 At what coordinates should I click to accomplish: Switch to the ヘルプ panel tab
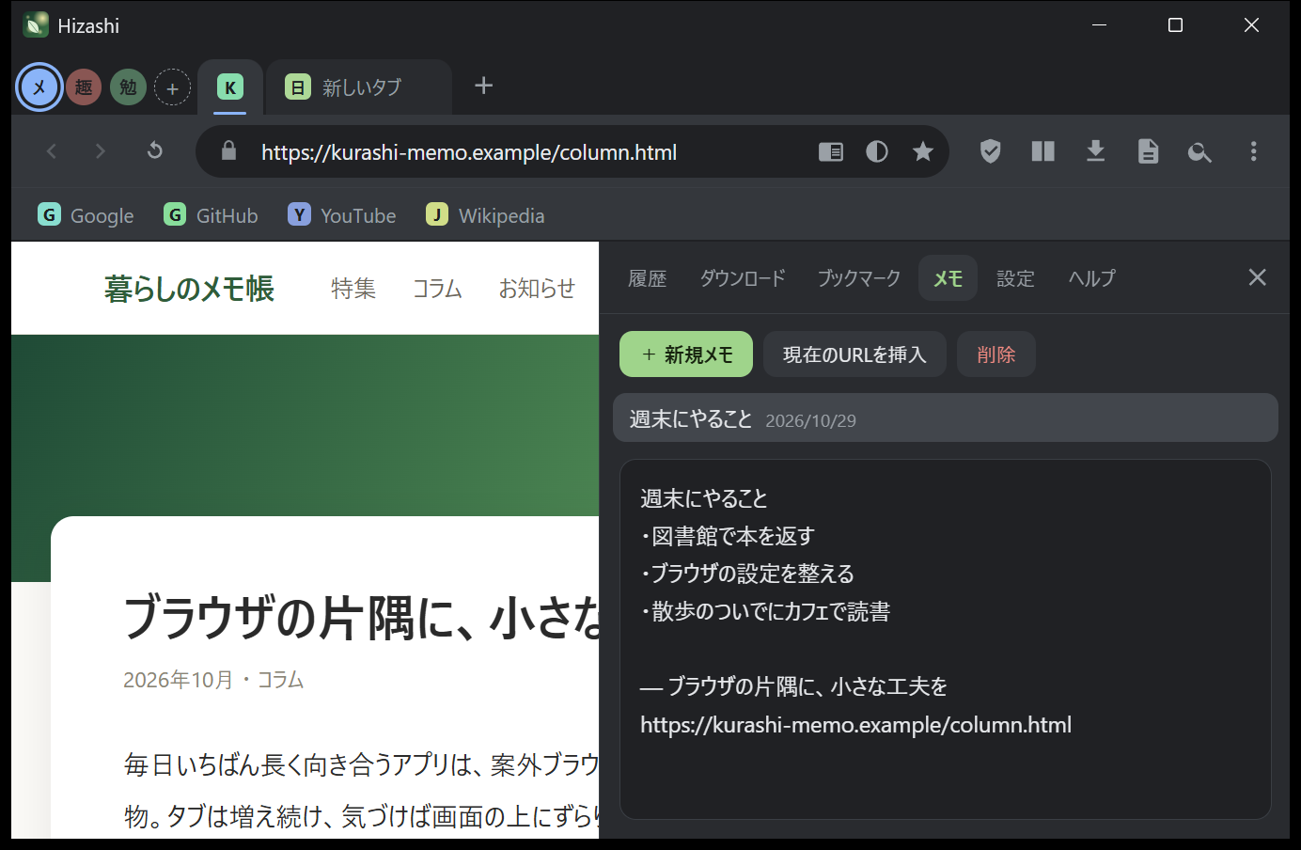tap(1091, 278)
